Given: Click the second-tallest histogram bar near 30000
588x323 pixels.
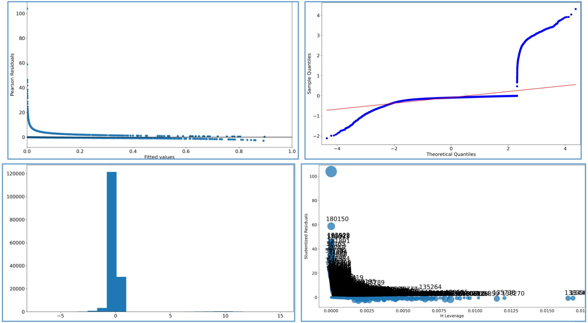Looking at the screenshot, I should coord(121,294).
